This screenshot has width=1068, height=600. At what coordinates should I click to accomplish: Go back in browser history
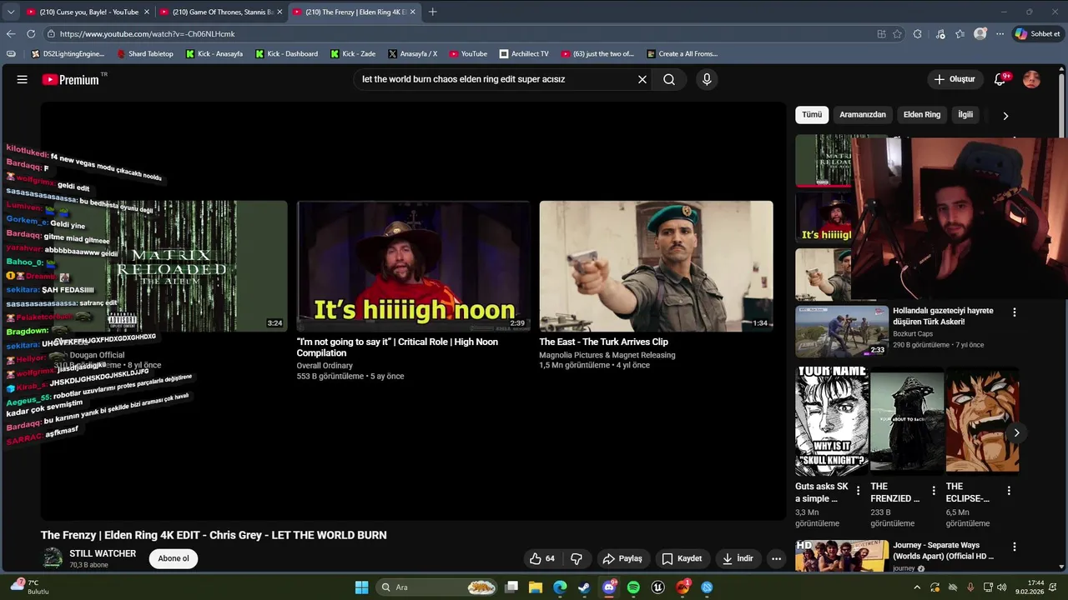[x=11, y=34]
